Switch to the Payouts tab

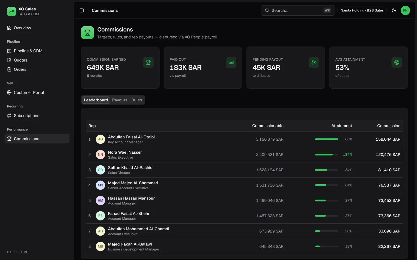120,100
